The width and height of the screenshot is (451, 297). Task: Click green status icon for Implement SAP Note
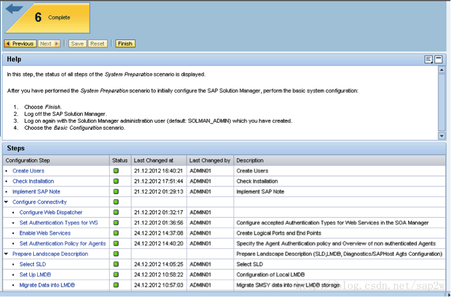[116, 191]
